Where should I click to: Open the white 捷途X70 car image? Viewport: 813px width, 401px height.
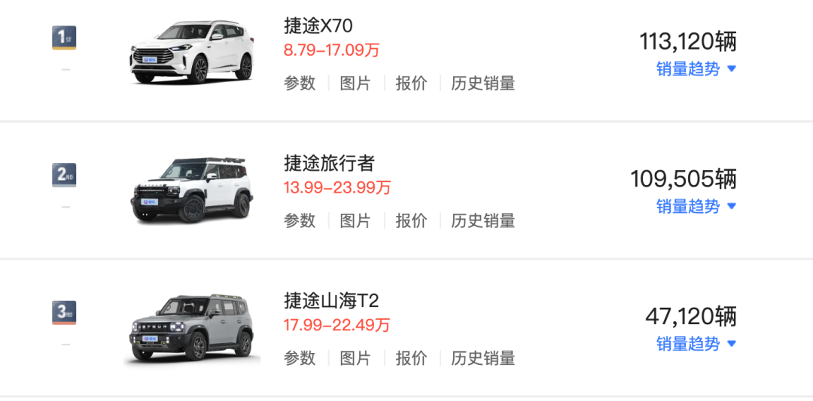(x=192, y=53)
